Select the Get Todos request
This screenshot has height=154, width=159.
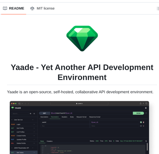[x=24, y=152]
